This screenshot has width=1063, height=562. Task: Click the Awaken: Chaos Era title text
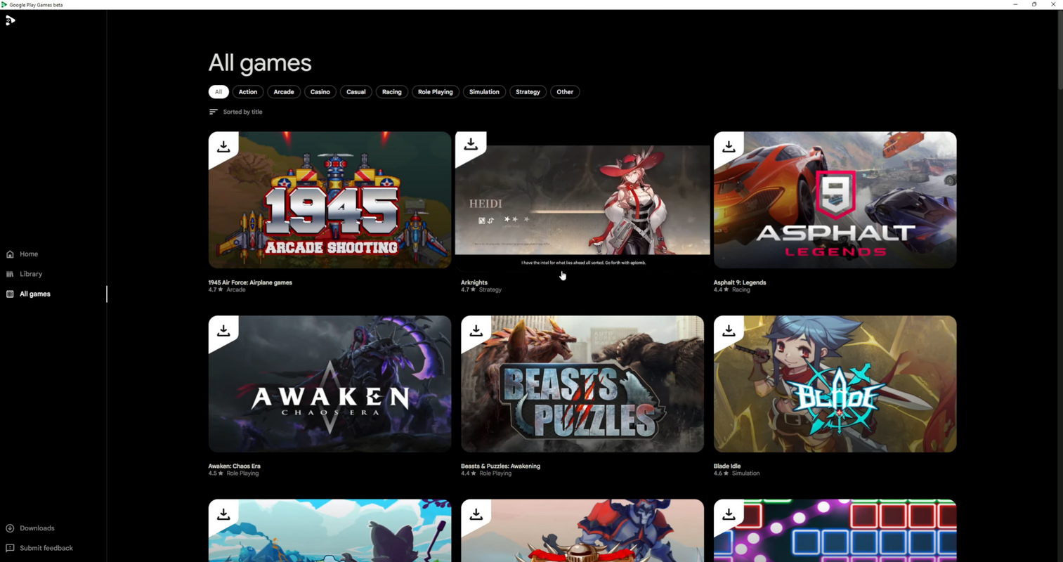(234, 466)
